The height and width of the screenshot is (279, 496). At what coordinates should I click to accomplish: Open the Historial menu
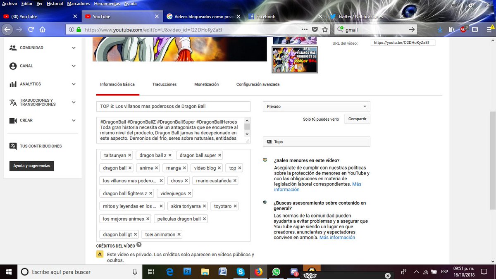pos(55,4)
